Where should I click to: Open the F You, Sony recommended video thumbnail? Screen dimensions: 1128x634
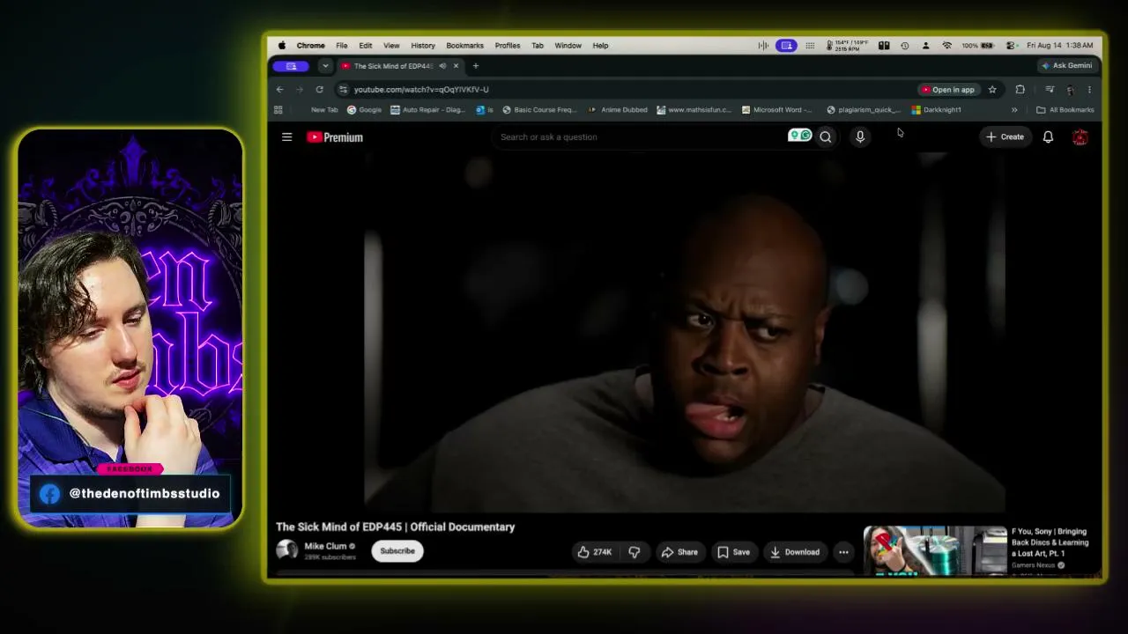pos(935,551)
